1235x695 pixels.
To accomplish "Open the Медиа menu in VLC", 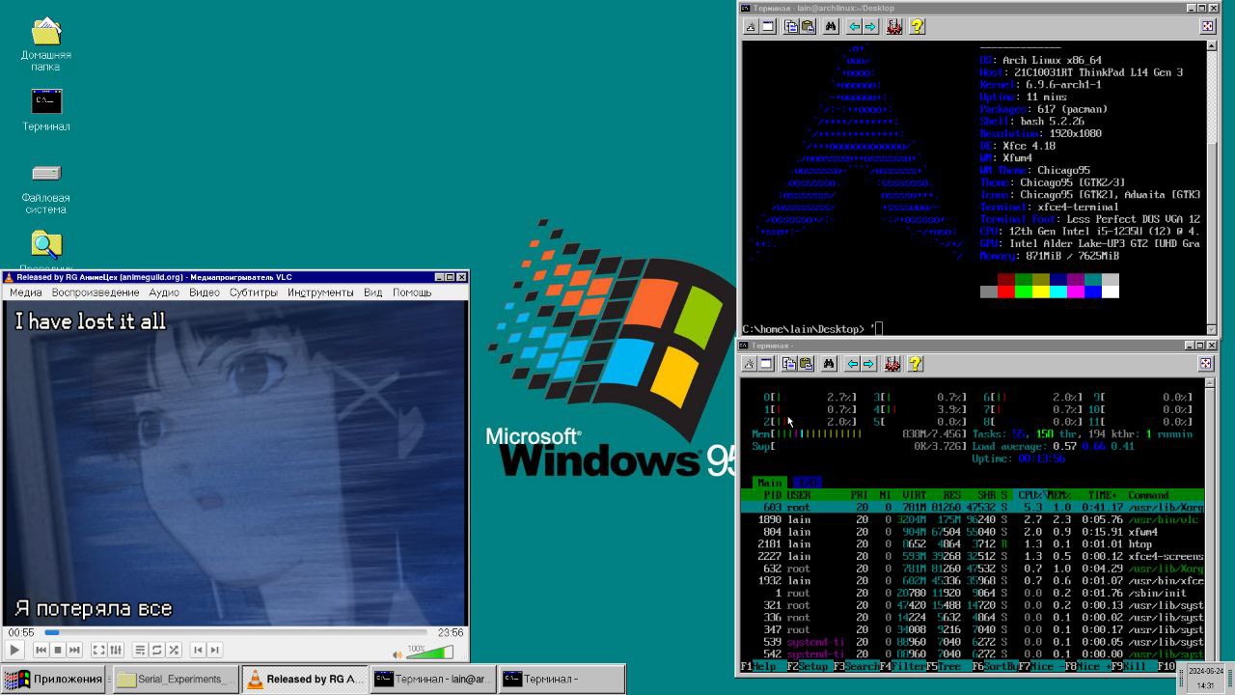I will pyautogui.click(x=26, y=292).
